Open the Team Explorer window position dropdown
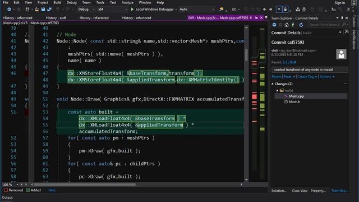Screen dimensions: 359x202 point(337,18)
